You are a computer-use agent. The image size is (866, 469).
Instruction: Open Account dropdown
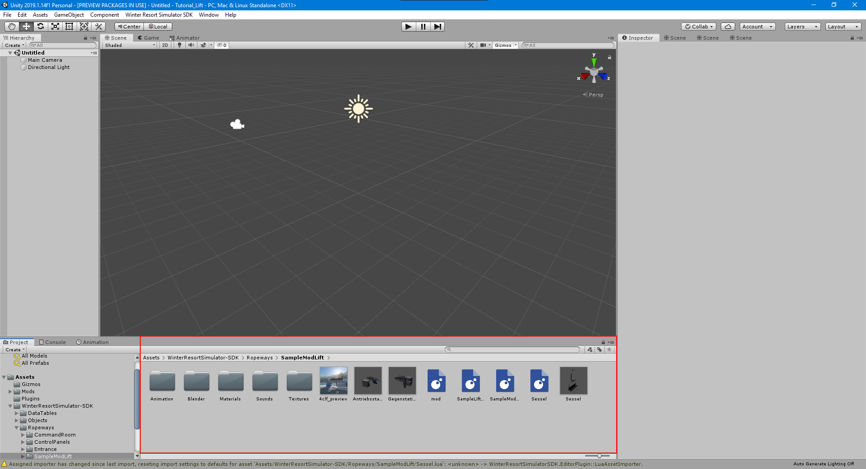click(757, 27)
